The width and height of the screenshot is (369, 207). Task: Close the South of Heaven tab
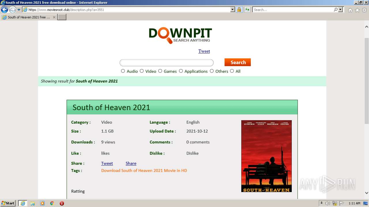coord(54,17)
